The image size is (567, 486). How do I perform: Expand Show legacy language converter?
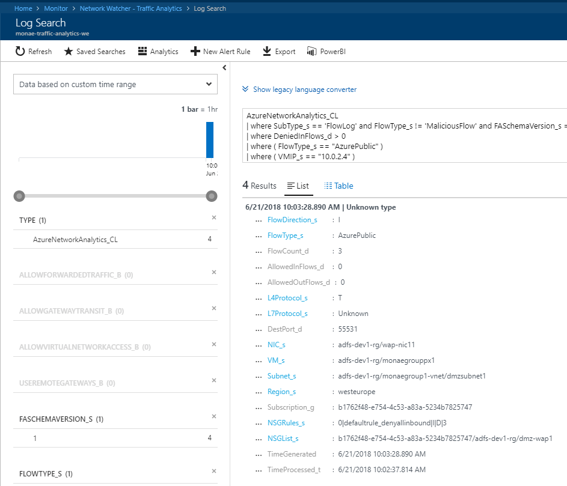click(299, 90)
